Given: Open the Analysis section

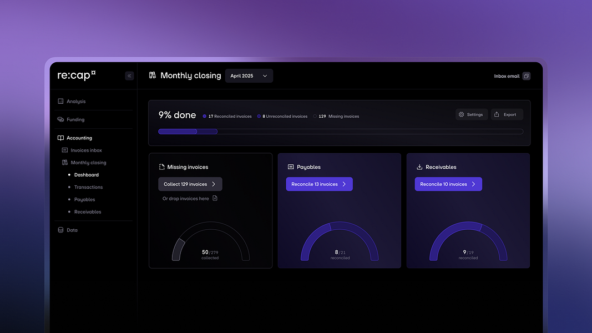Looking at the screenshot, I should click(x=76, y=101).
